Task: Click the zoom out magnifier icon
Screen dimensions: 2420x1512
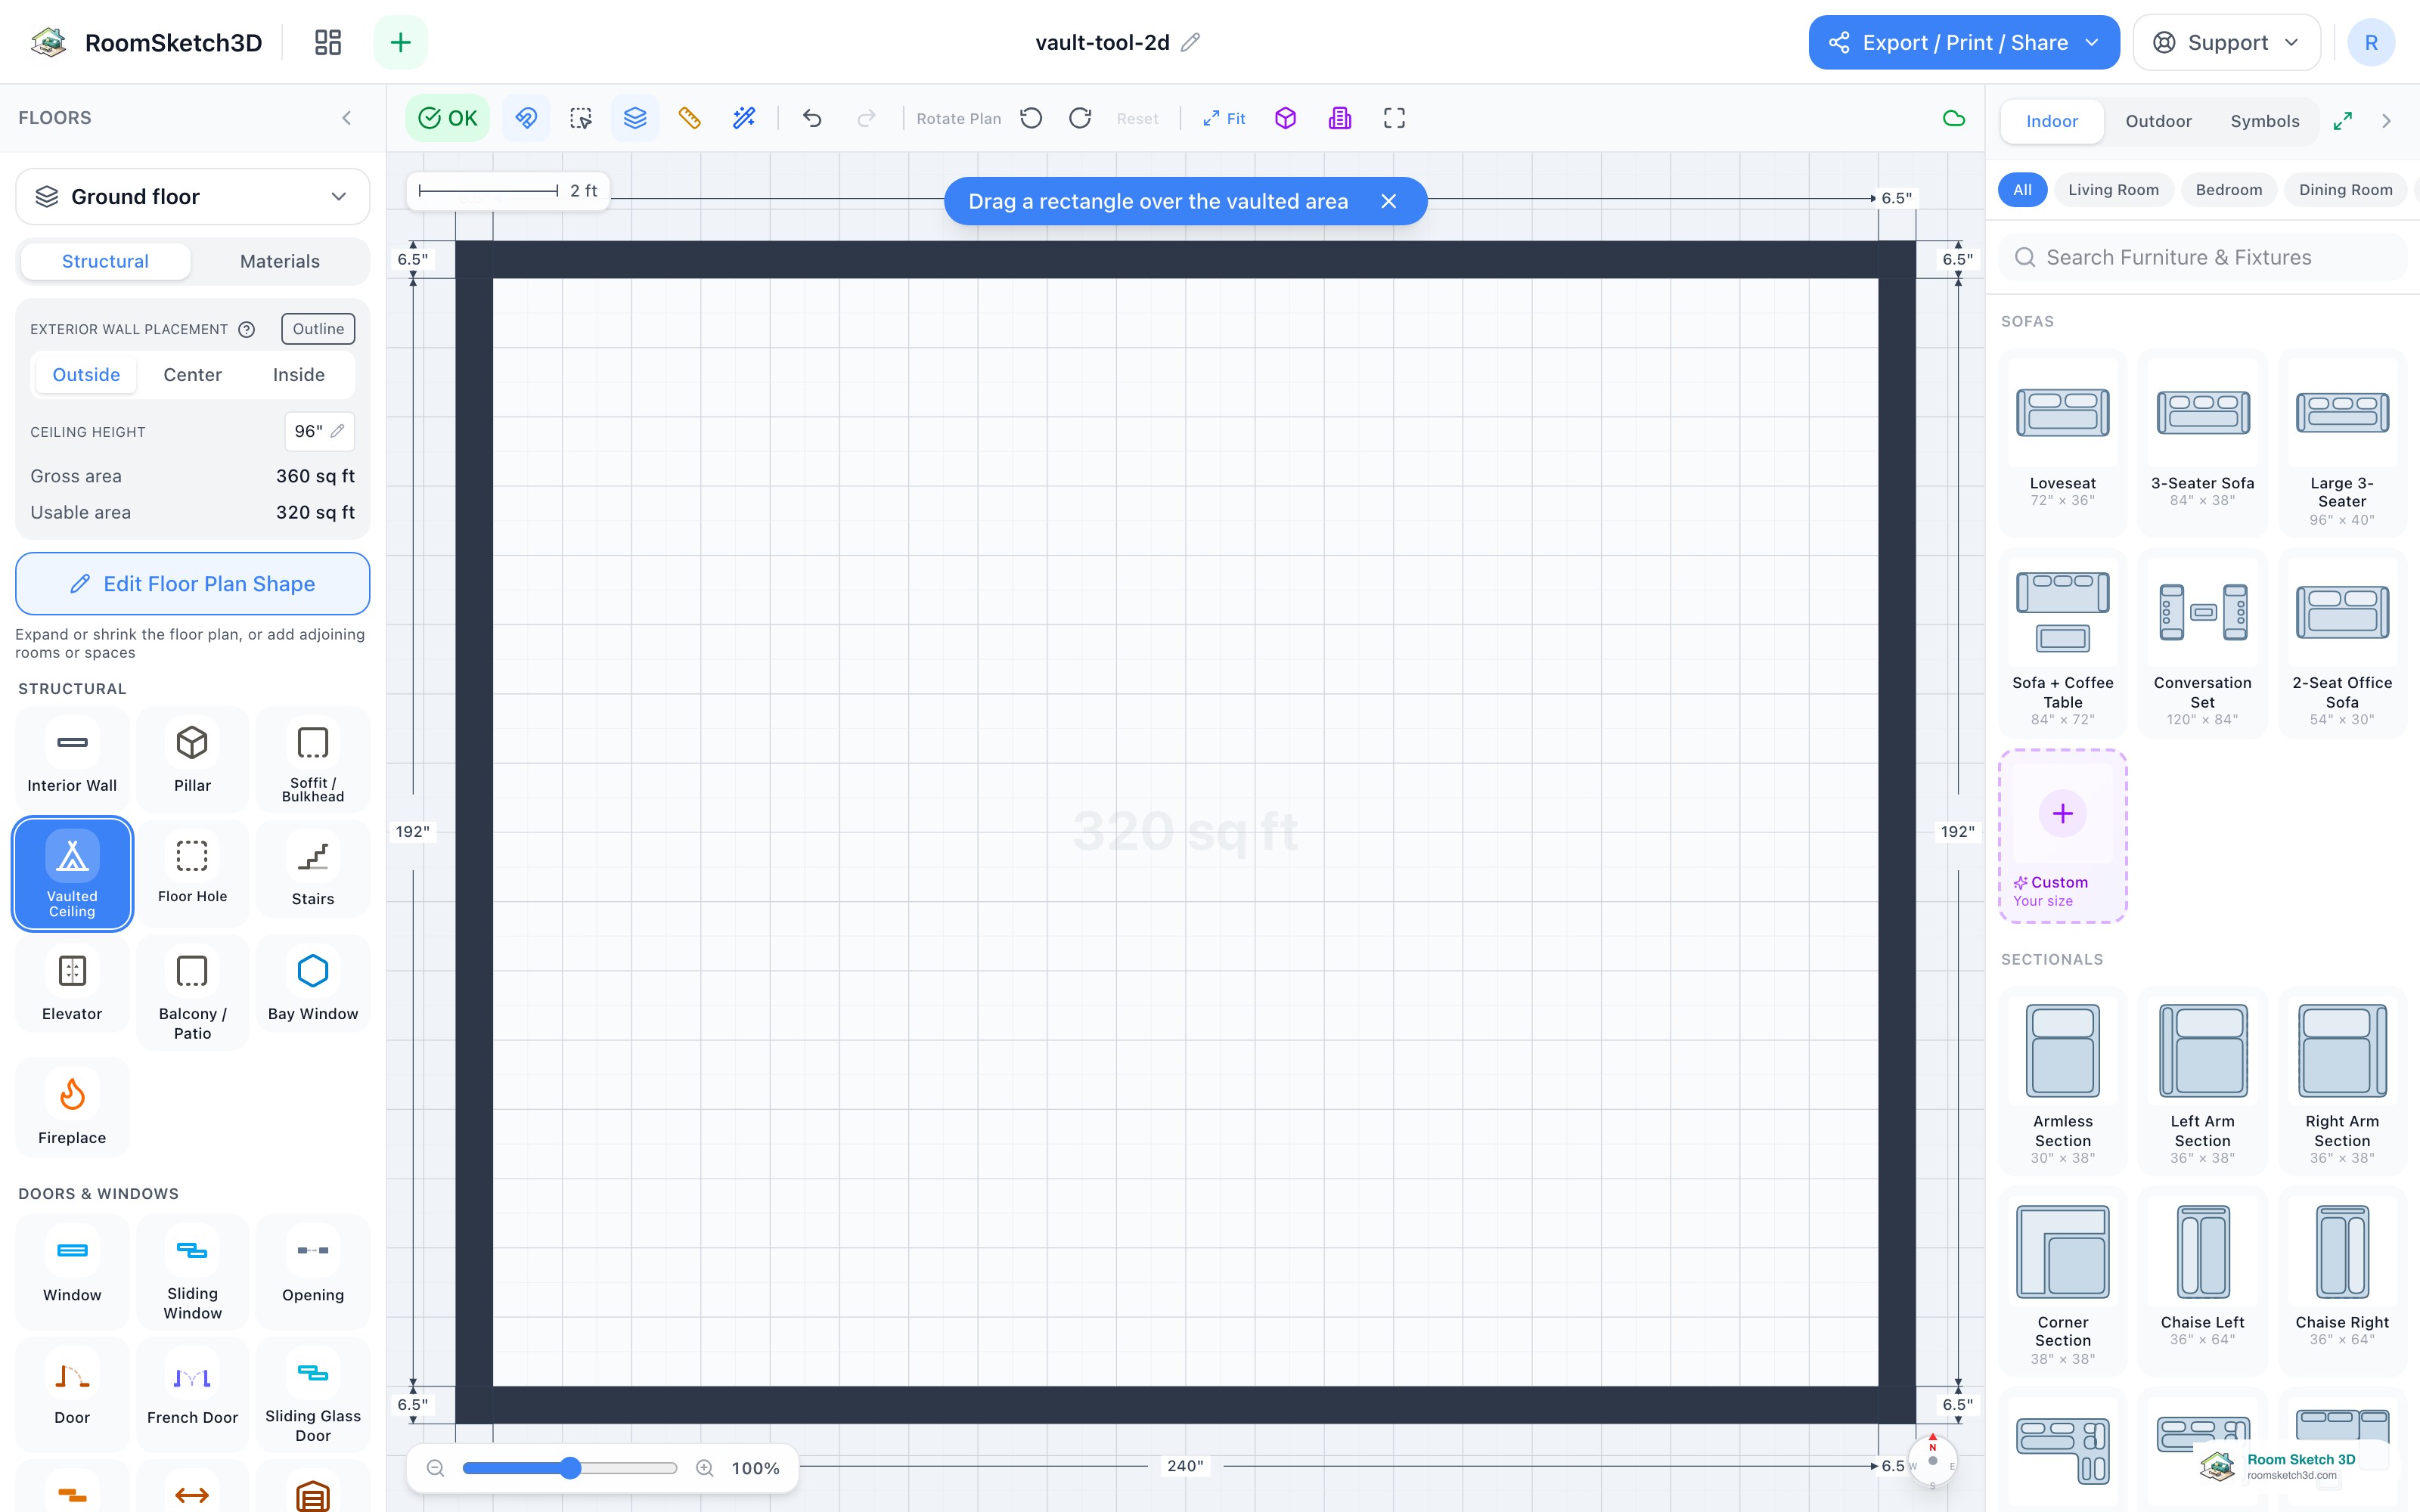Action: tap(435, 1468)
